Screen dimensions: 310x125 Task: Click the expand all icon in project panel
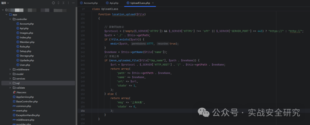[58, 3]
